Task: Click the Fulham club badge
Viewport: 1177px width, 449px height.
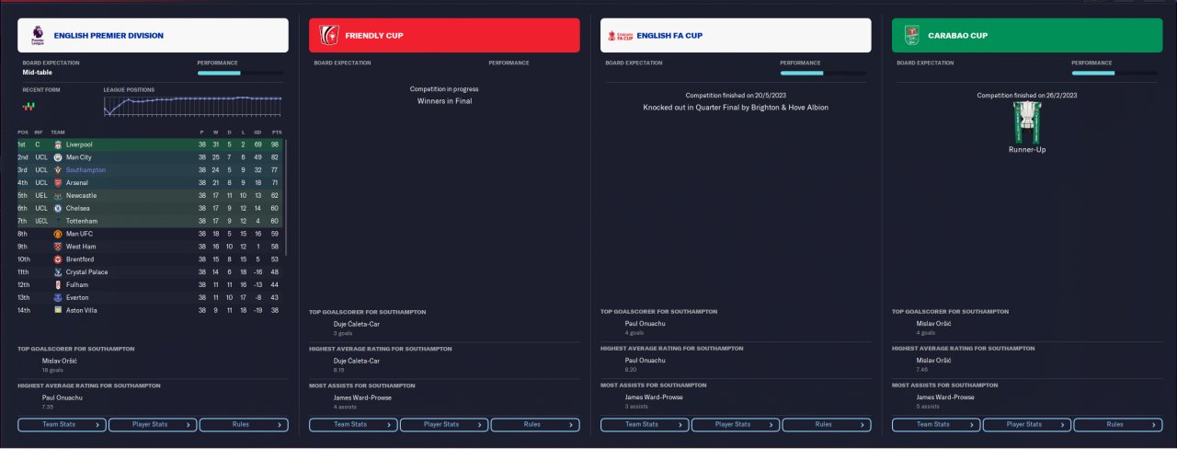Action: [x=57, y=285]
